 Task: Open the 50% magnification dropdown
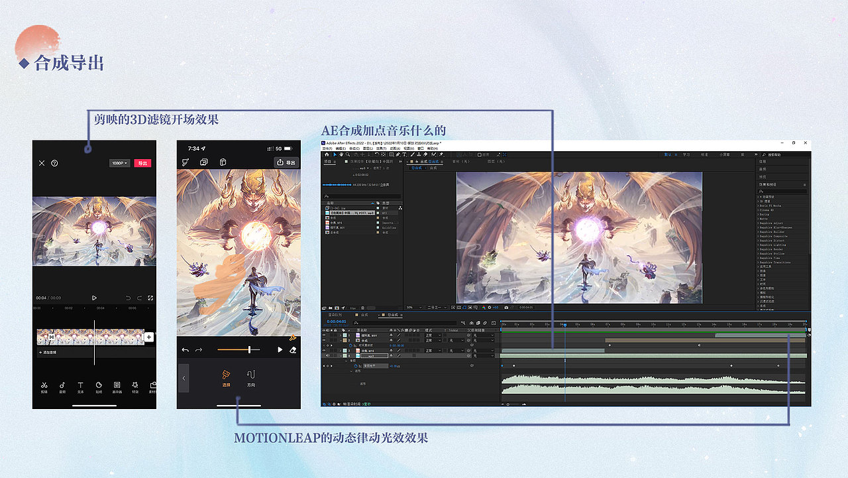pos(414,308)
